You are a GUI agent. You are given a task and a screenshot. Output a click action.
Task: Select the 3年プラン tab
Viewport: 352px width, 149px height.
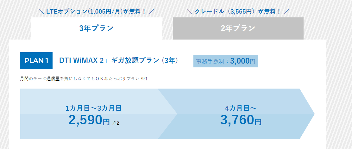pos(97,28)
